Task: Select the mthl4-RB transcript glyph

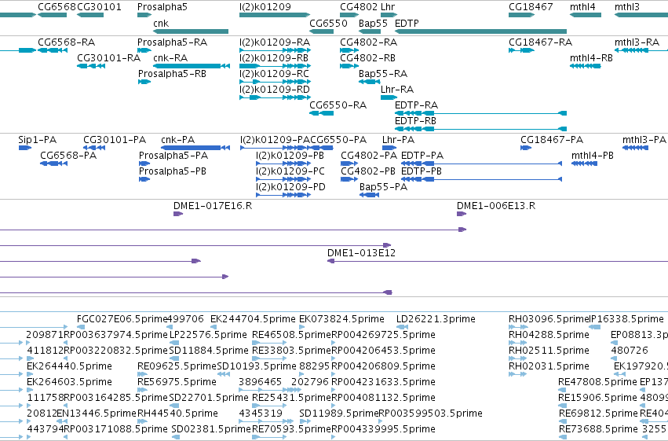Action: [x=586, y=66]
